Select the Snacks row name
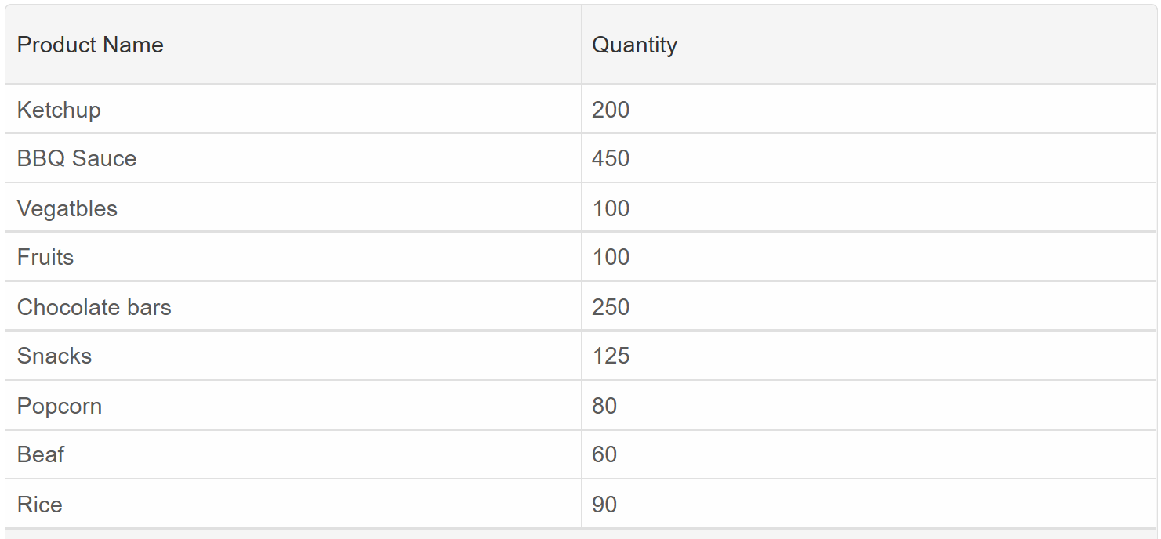1161x539 pixels. (x=293, y=356)
